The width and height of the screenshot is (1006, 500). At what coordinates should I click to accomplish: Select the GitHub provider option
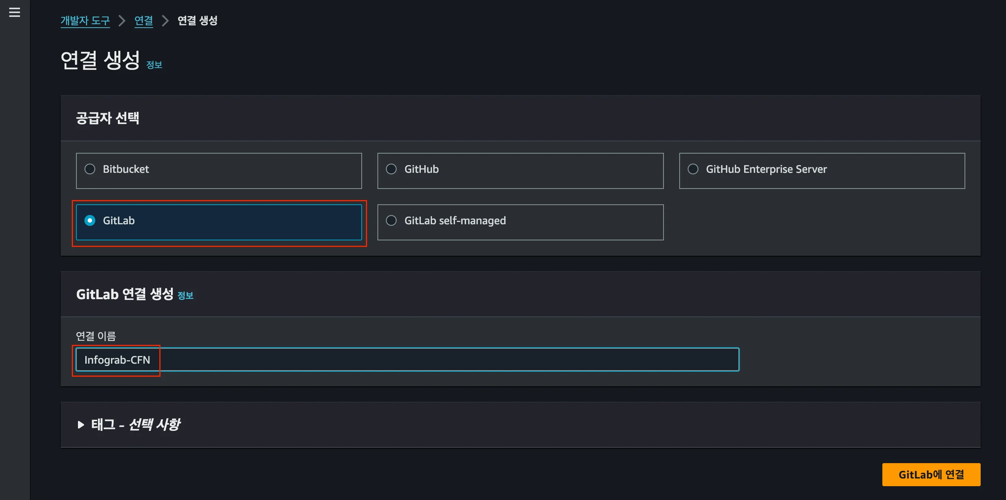coord(391,169)
